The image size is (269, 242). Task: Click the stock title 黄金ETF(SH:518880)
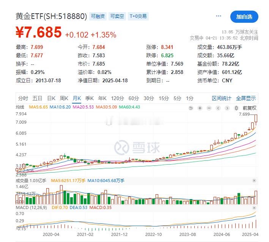tap(51, 16)
